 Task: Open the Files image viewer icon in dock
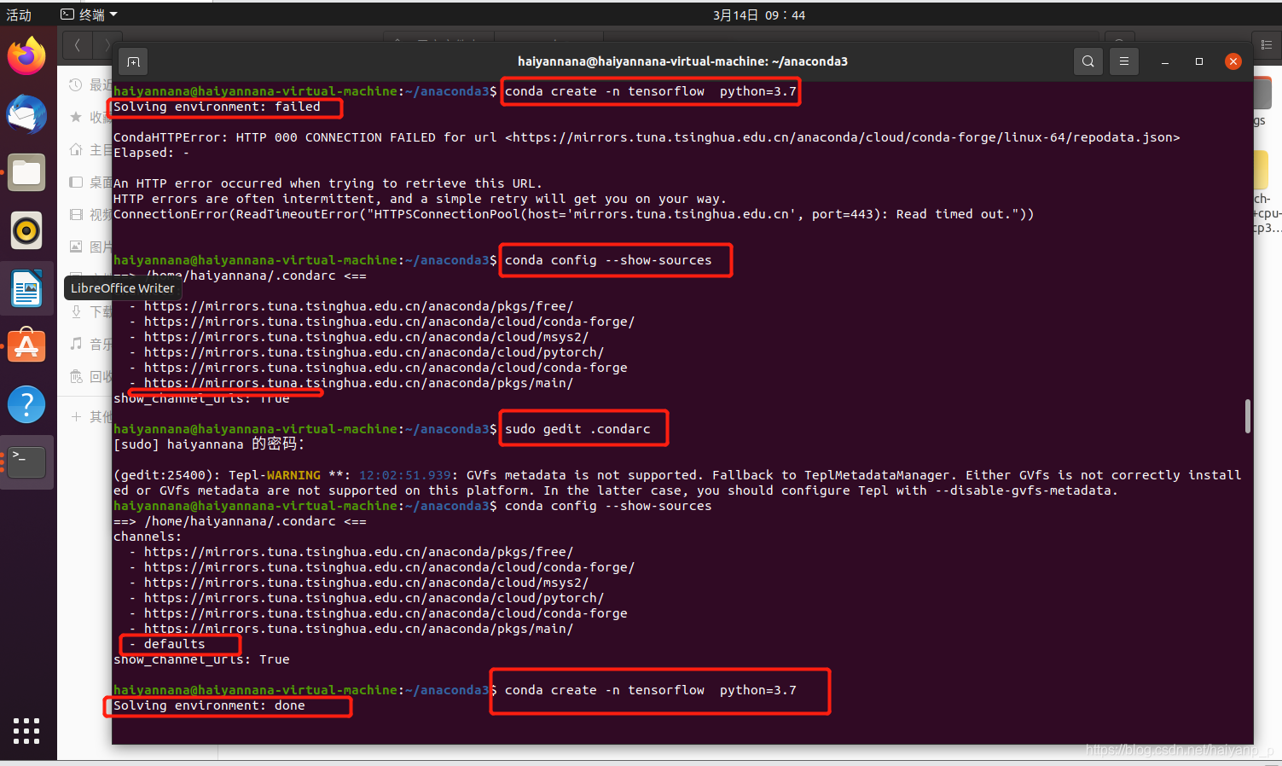click(26, 172)
